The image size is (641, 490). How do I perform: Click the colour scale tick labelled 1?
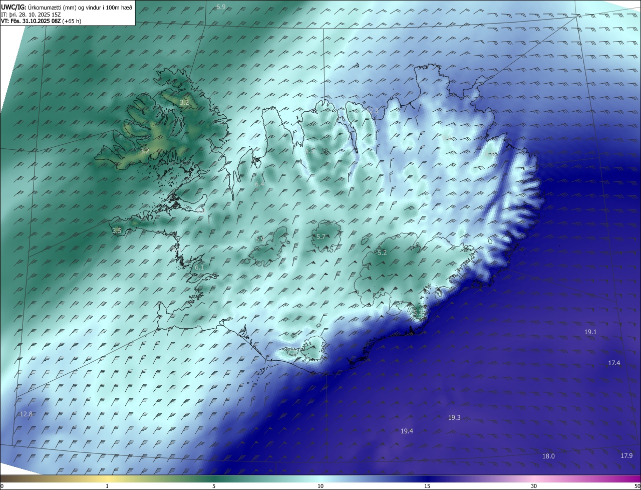point(107,486)
